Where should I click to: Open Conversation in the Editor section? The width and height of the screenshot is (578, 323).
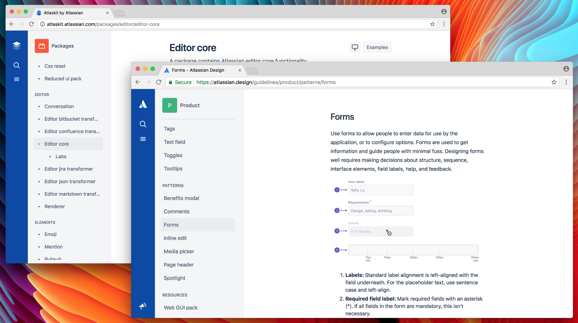click(x=59, y=106)
